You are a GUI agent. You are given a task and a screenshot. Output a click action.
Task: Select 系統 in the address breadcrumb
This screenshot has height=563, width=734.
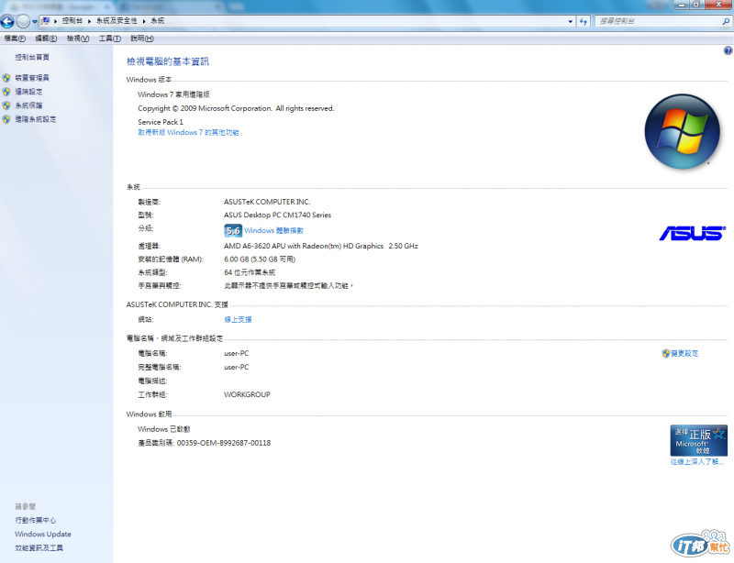point(157,20)
